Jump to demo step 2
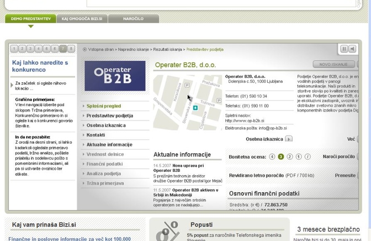Image resolution: width=371 pixels, height=241 pixels. [x=22, y=49]
